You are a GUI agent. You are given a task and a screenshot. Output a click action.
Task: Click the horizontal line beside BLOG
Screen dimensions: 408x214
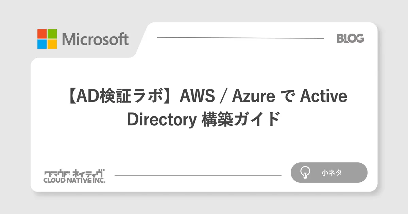pos(240,38)
